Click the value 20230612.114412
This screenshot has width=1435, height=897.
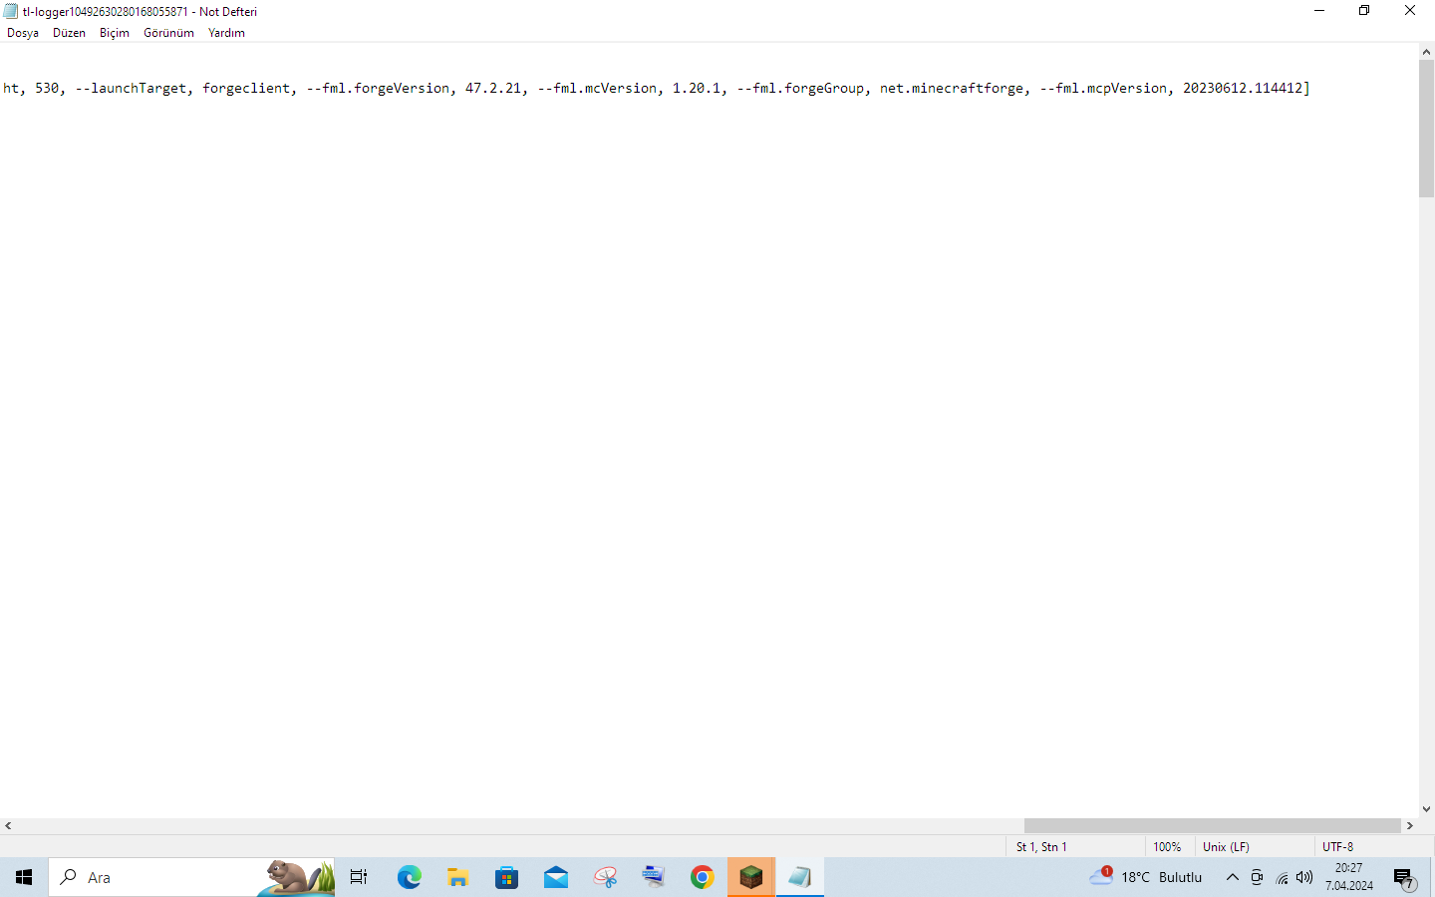click(1243, 88)
